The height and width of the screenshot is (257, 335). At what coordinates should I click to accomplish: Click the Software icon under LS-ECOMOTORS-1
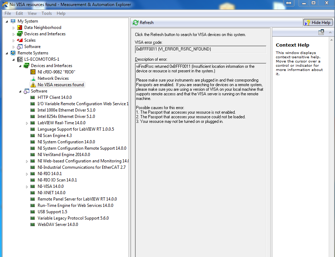point(26,91)
